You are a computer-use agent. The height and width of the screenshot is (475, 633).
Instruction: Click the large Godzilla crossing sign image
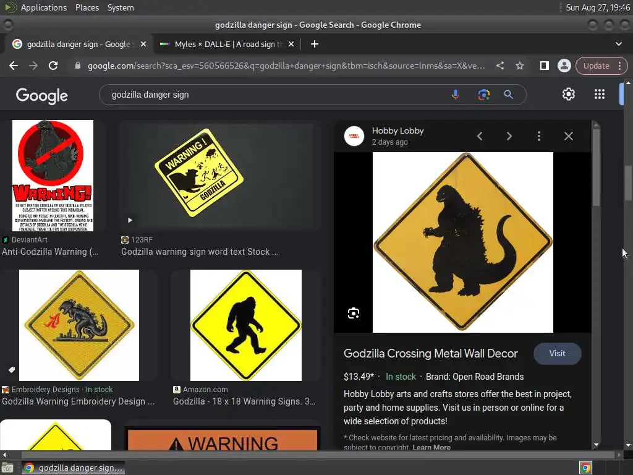[x=462, y=242]
